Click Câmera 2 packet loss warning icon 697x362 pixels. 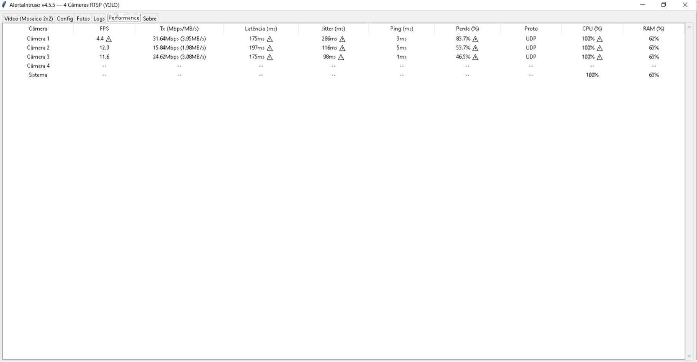475,48
